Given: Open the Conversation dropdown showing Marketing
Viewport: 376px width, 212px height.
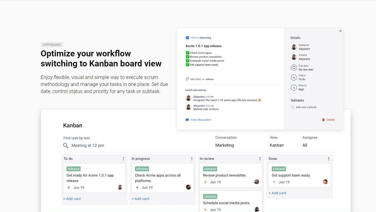Looking at the screenshot, I should (224, 145).
